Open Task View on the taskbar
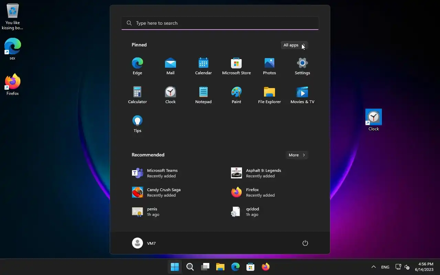The image size is (440, 275). point(205,267)
